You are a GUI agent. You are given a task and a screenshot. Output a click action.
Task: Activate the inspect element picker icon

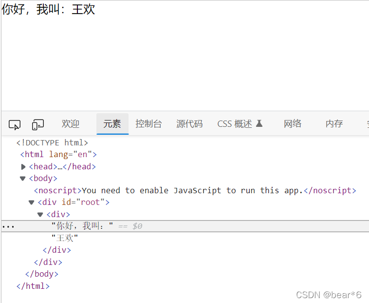point(15,124)
